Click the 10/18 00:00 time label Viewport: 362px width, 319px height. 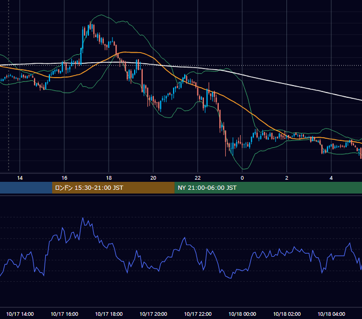tap(242, 314)
